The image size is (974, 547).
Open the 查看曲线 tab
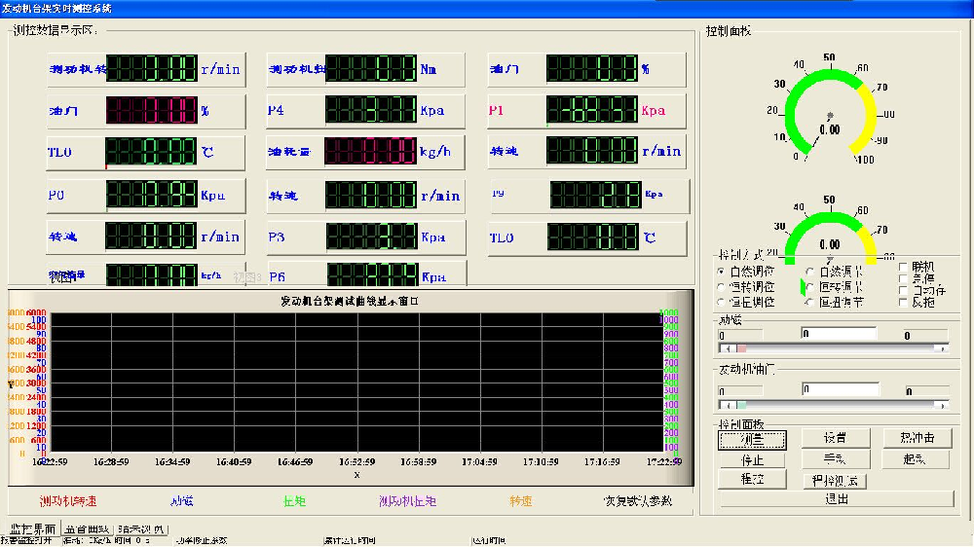coord(87,529)
